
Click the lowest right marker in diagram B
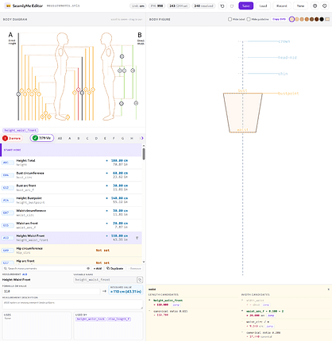(x=136, y=103)
